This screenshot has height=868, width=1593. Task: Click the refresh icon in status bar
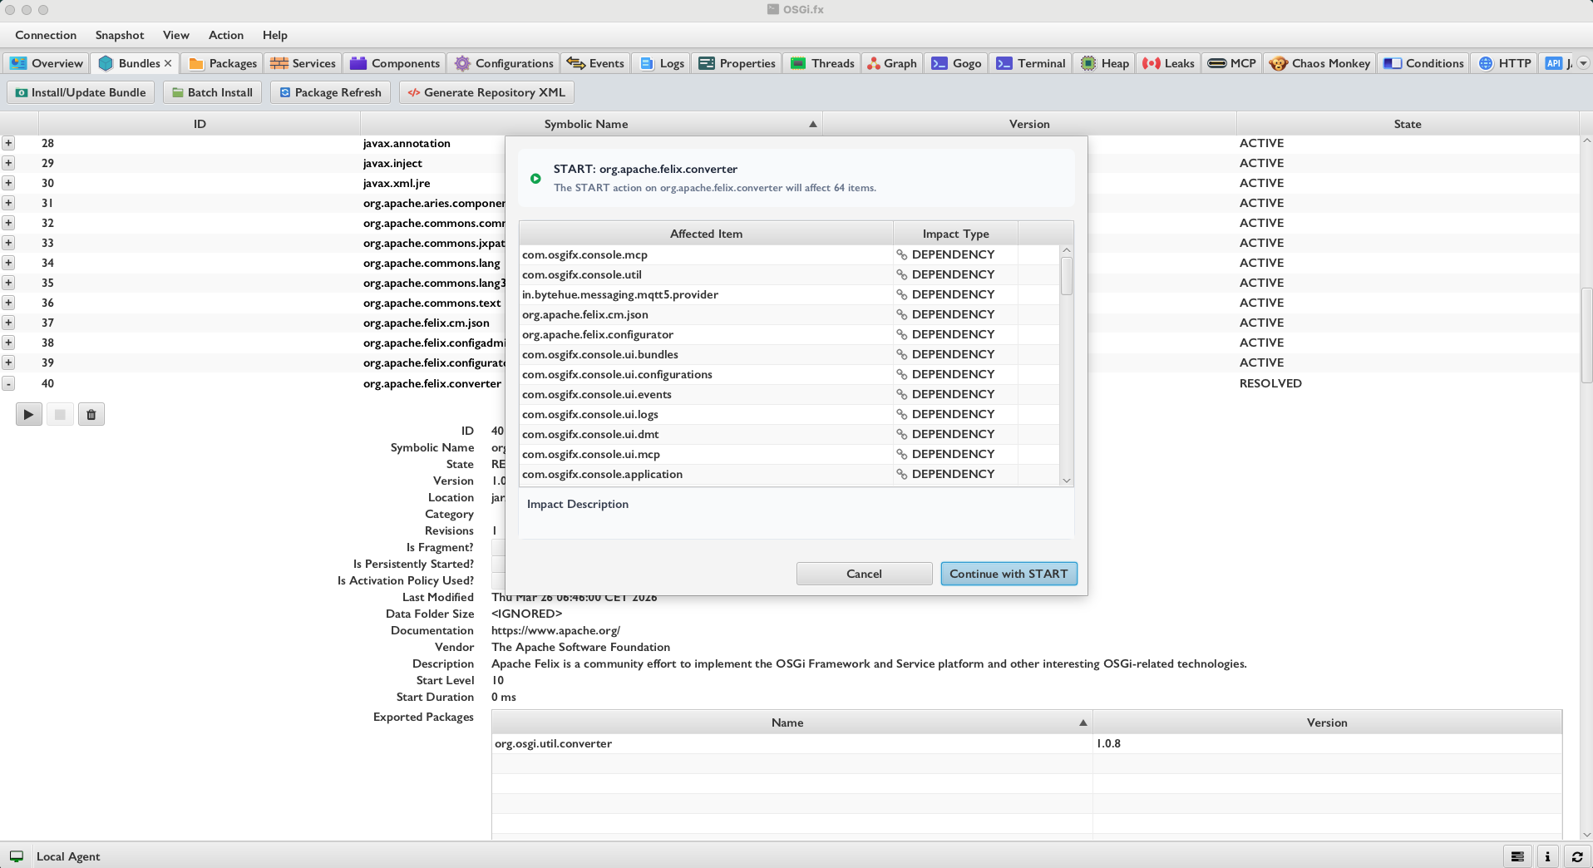[1577, 856]
